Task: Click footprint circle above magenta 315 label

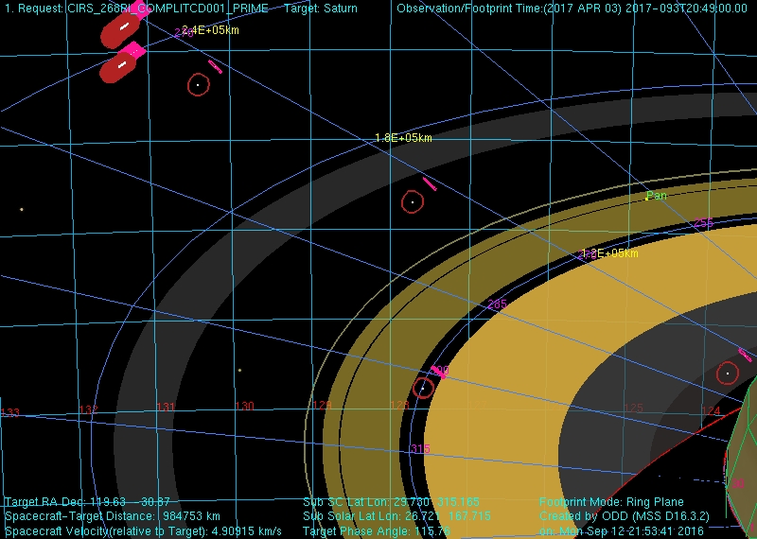Action: pyautogui.click(x=423, y=388)
